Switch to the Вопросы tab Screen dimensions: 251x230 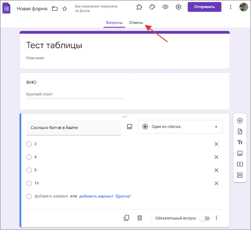pyautogui.click(x=114, y=23)
